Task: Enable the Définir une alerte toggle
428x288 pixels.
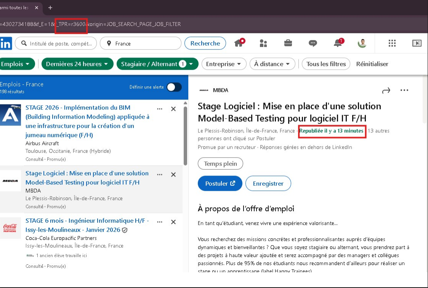Action: pos(174,87)
